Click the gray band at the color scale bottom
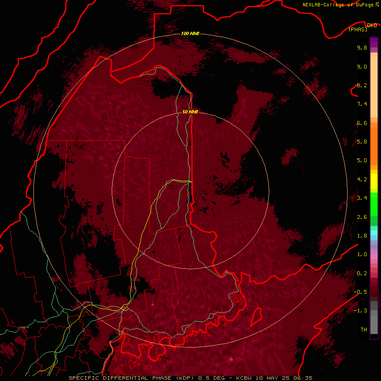This screenshot has width=381, height=381. tap(374, 324)
